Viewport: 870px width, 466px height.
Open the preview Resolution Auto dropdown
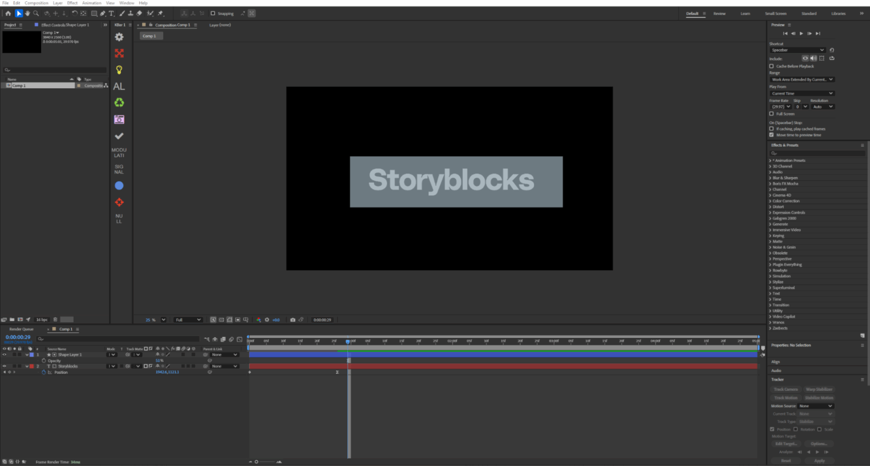(822, 106)
